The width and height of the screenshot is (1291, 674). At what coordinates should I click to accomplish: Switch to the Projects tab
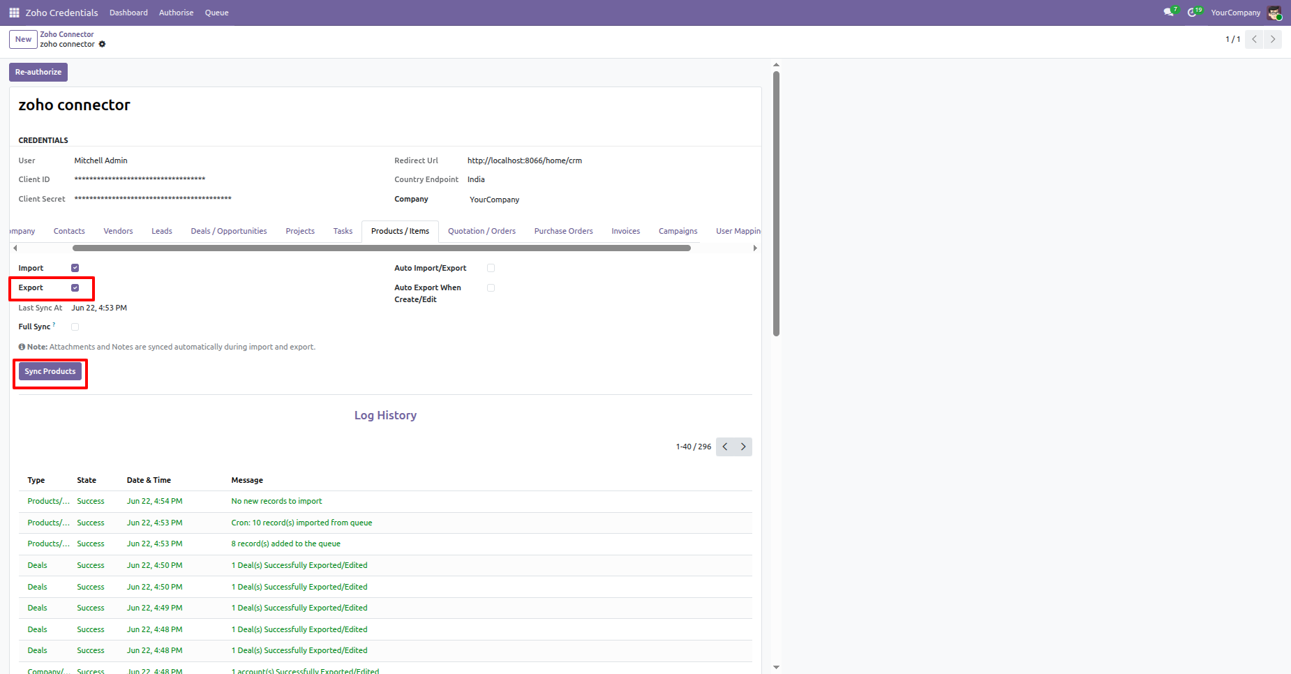click(300, 231)
